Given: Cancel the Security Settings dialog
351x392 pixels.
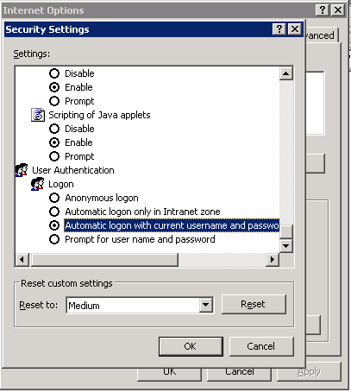Looking at the screenshot, I should [261, 346].
